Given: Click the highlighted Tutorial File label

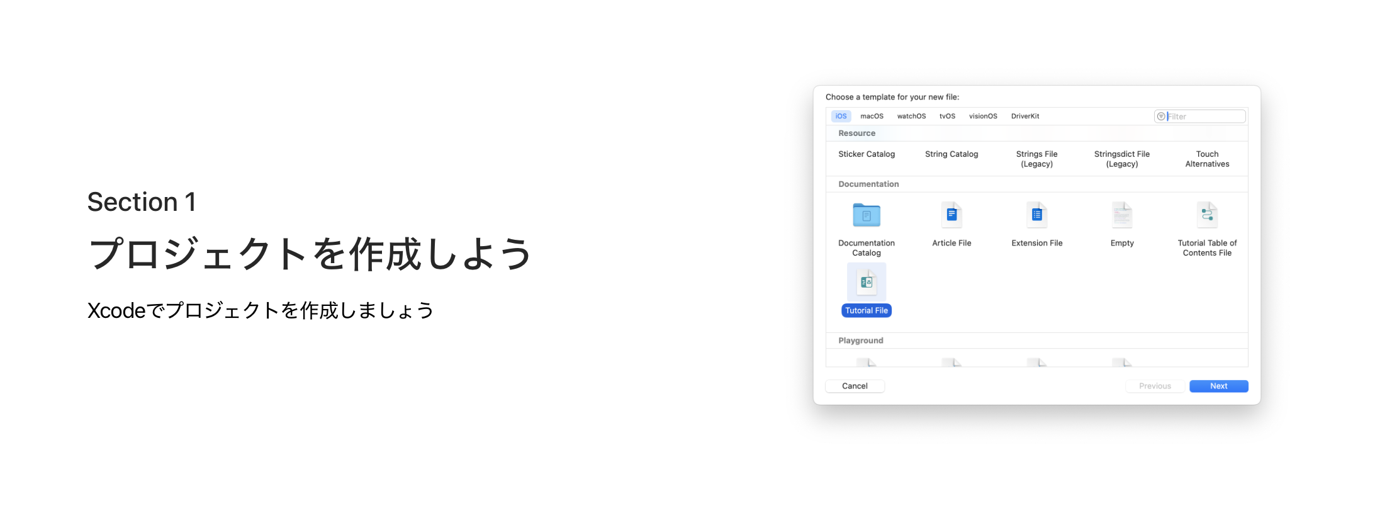Looking at the screenshot, I should coord(866,310).
